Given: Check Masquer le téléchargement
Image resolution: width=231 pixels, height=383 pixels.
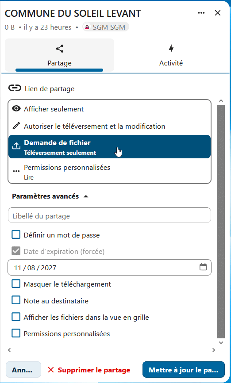Looking at the screenshot, I should [16, 284].
